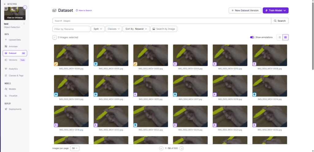Screen dimensions: 314x152
Task: Check the select all images checkbox
Action: pos(55,37)
